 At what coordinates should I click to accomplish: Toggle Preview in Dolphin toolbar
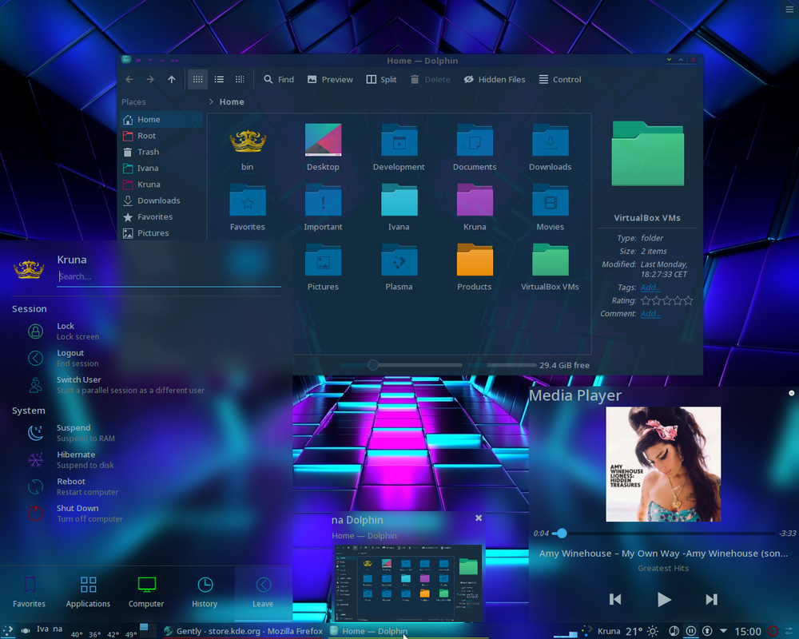(x=330, y=80)
